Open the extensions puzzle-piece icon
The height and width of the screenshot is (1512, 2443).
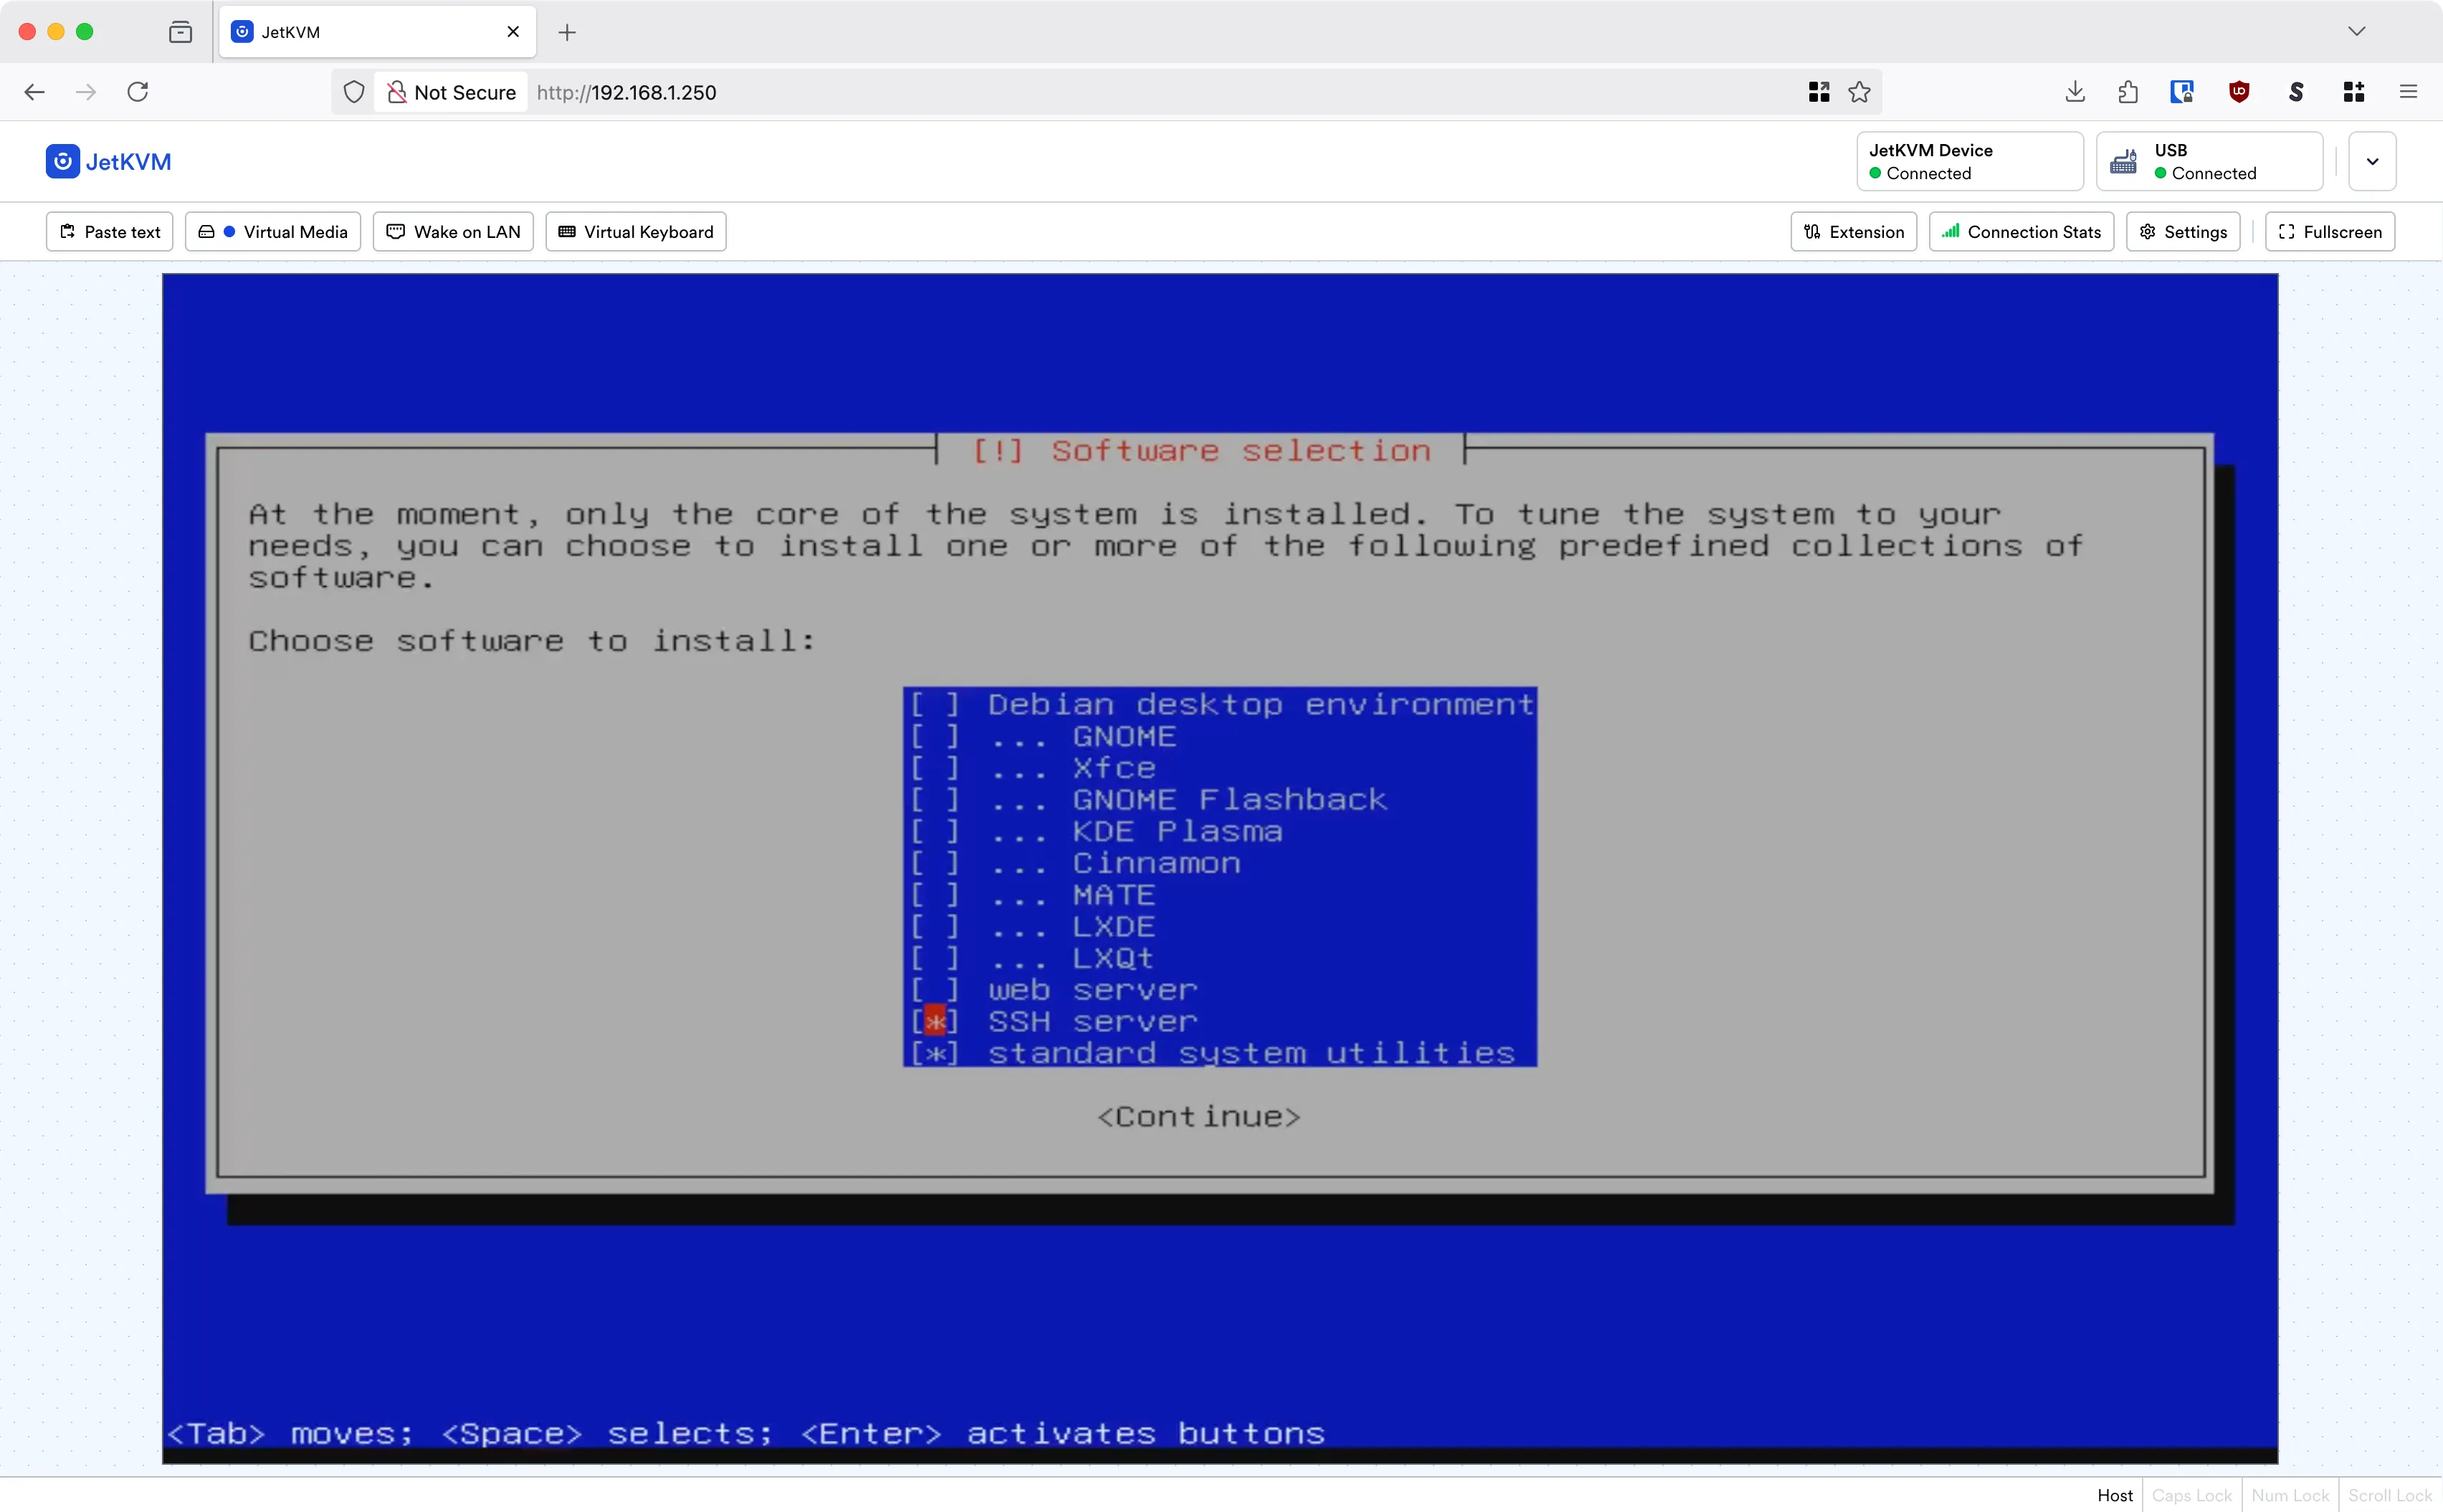(x=2128, y=91)
